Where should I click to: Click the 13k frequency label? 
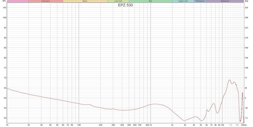[x=230, y=125]
